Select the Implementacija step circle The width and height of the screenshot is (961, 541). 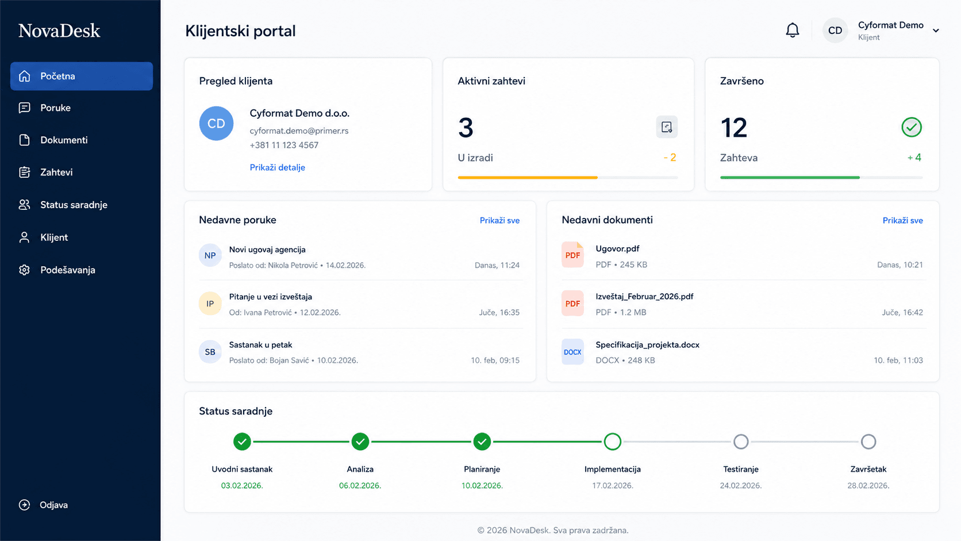(613, 442)
